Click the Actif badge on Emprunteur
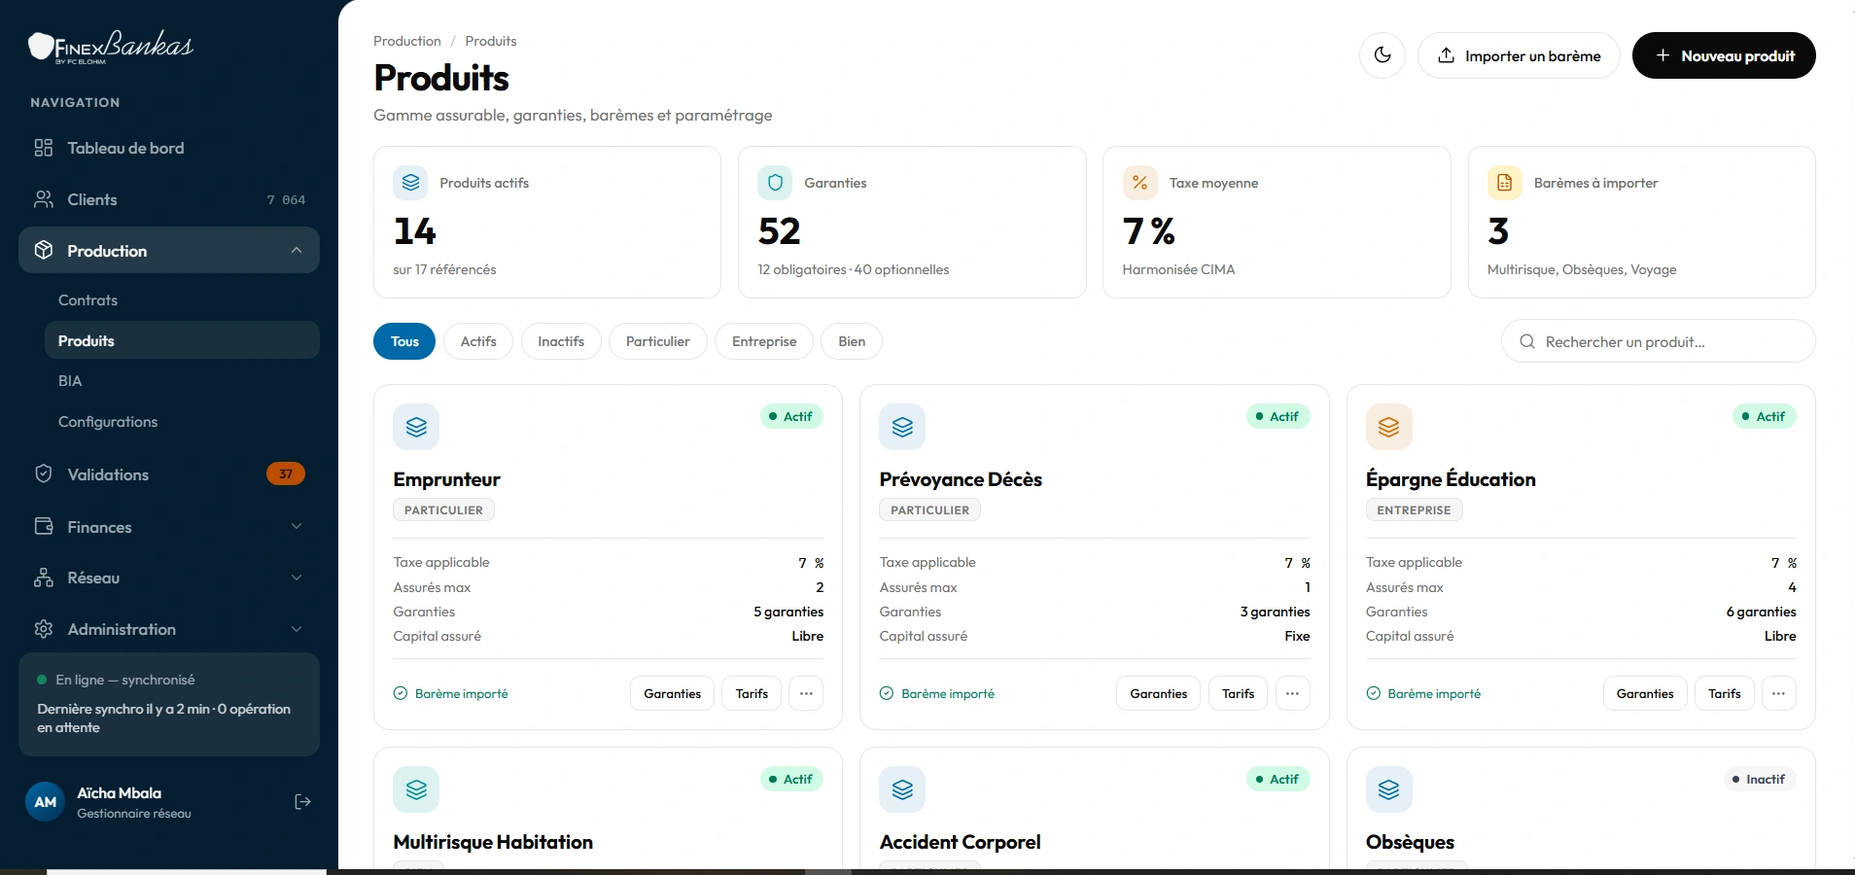The image size is (1855, 875). pyautogui.click(x=791, y=416)
